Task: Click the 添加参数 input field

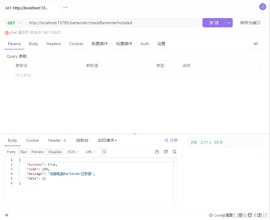Action: pos(23,75)
